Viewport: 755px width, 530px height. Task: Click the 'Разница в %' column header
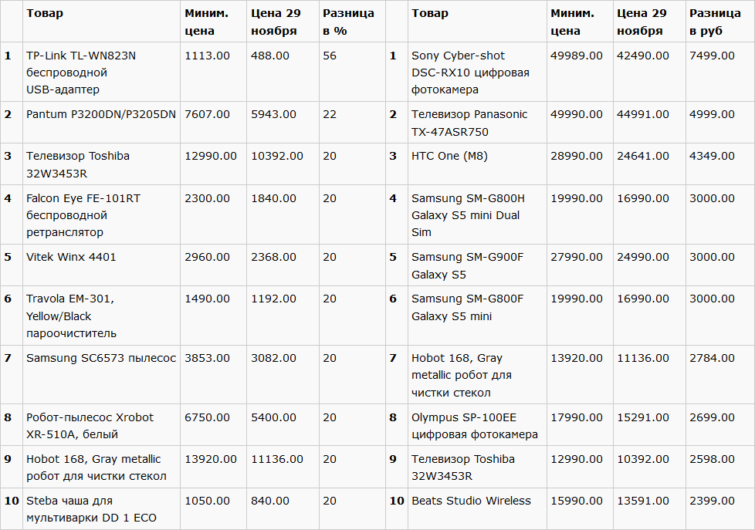pos(348,22)
